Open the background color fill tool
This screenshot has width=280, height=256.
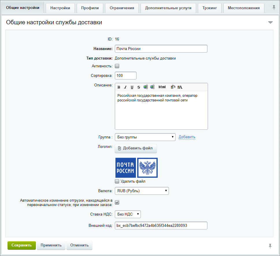[x=173, y=87]
